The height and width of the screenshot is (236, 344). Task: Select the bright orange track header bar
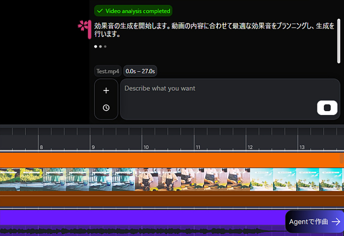click(168, 160)
